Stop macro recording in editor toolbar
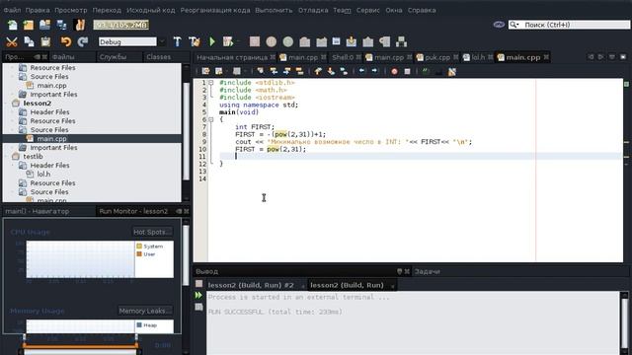This screenshot has width=632, height=355. point(407,71)
